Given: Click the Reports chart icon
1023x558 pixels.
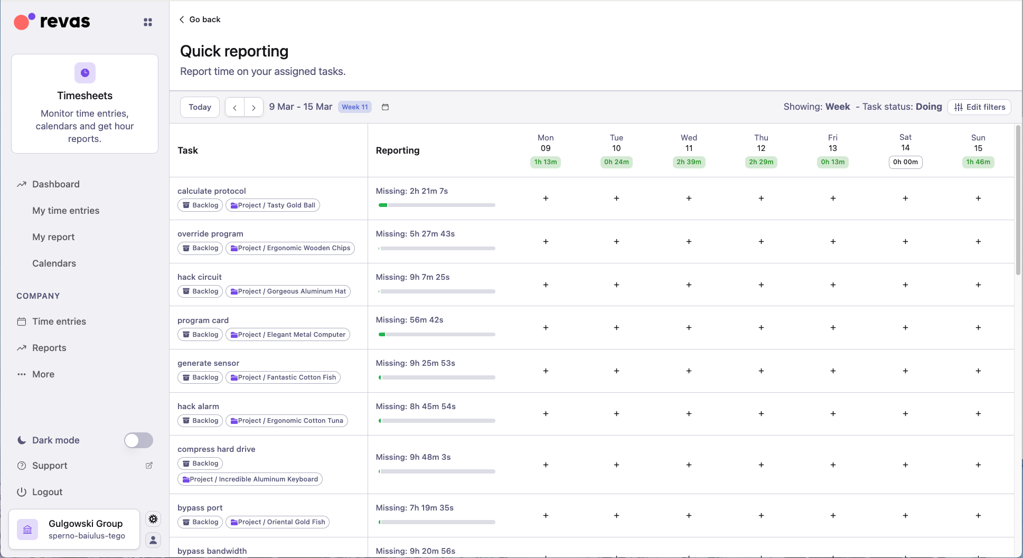Looking at the screenshot, I should click(22, 347).
